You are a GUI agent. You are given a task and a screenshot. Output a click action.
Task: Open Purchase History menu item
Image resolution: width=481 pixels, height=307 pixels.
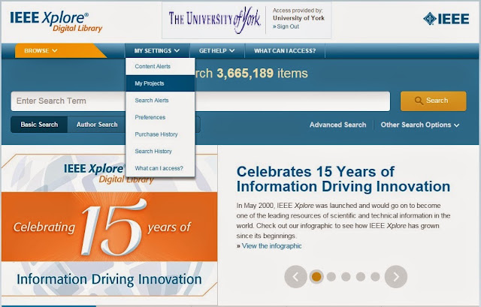pos(160,134)
